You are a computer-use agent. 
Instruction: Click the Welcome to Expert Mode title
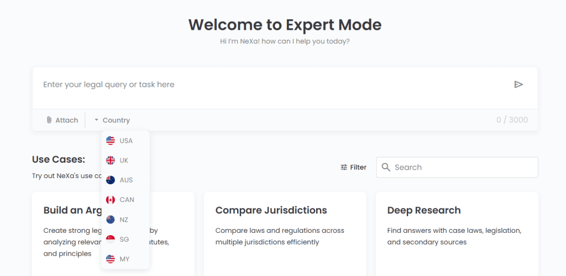pyautogui.click(x=285, y=24)
